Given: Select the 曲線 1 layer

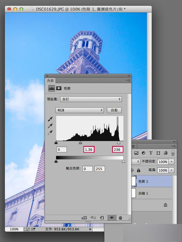Looking at the screenshot, I should (x=152, y=193).
